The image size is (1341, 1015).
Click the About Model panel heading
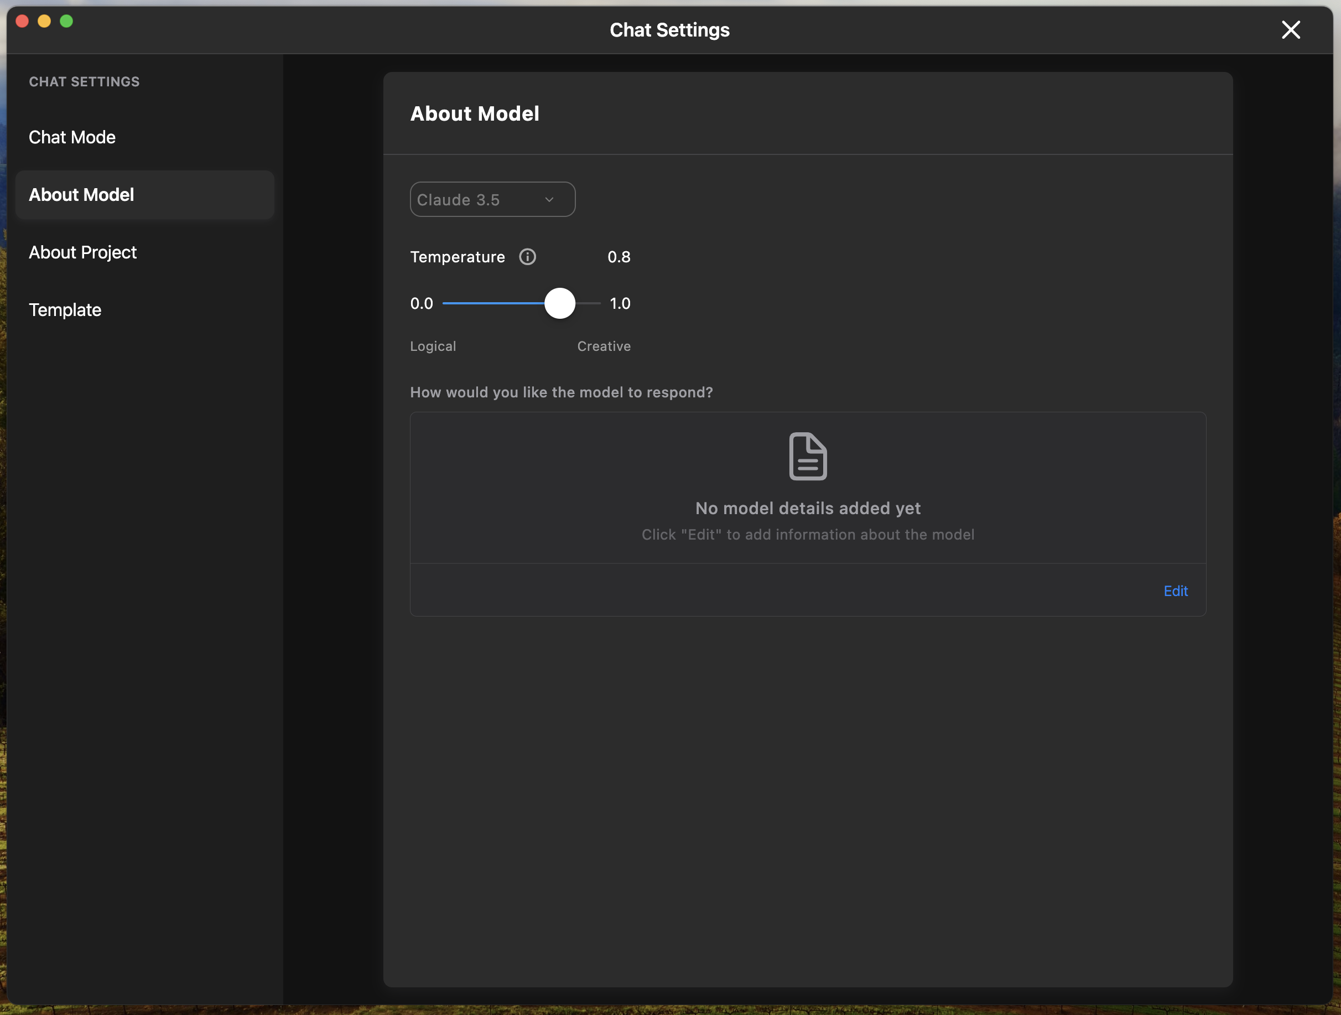point(475,113)
